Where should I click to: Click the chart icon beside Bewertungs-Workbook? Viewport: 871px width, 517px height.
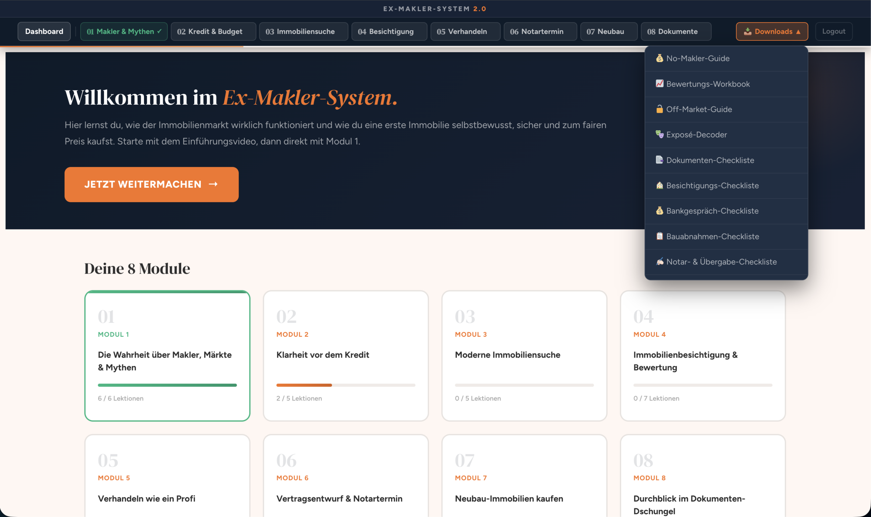659,84
